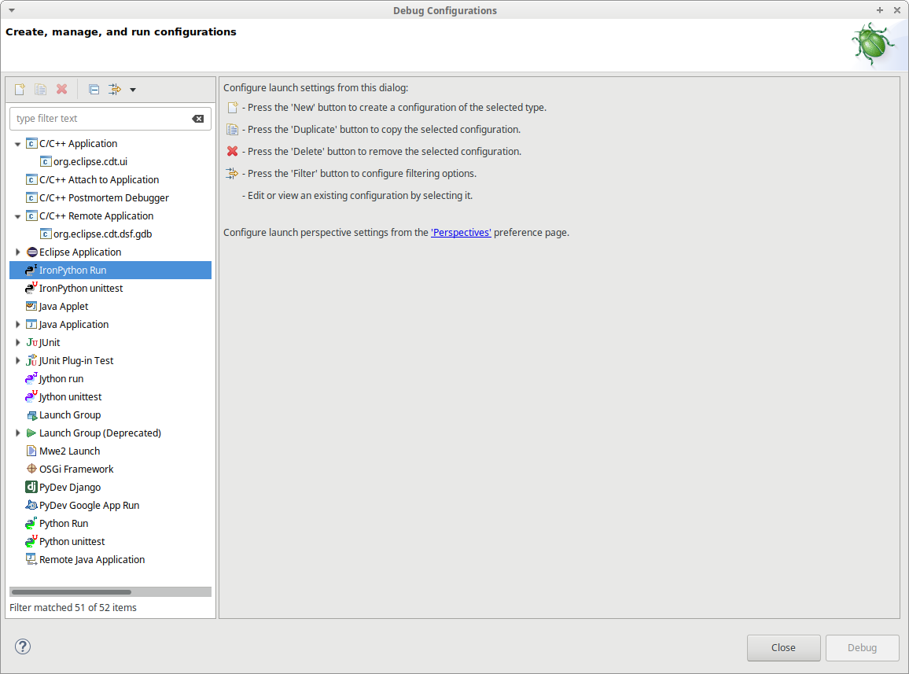Select the PyDev Django icon
The image size is (909, 674).
point(31,487)
